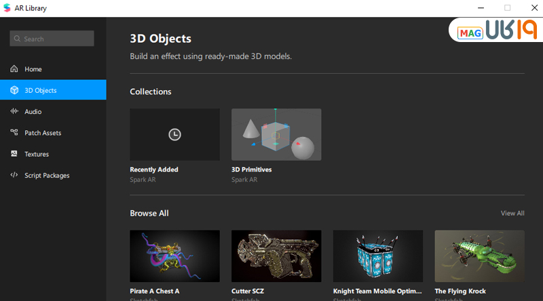543x301 pixels.
Task: Pick The Flying Krock model thumbnail
Action: pyautogui.click(x=479, y=256)
